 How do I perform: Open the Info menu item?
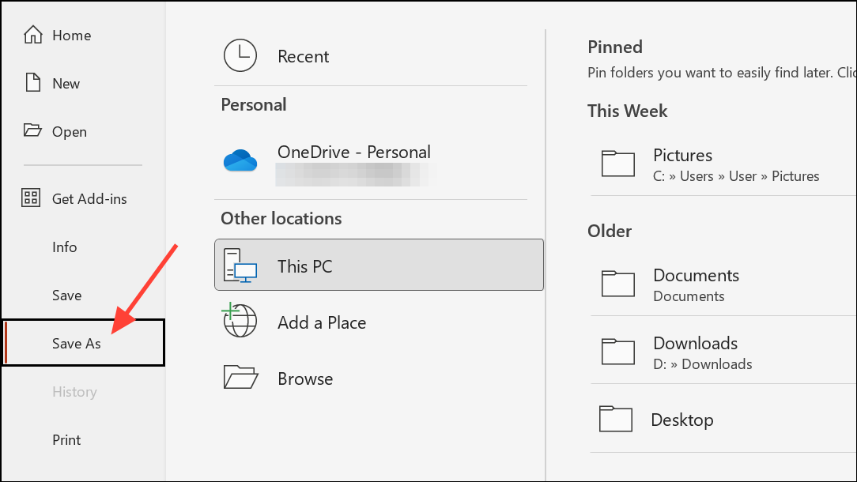(65, 247)
